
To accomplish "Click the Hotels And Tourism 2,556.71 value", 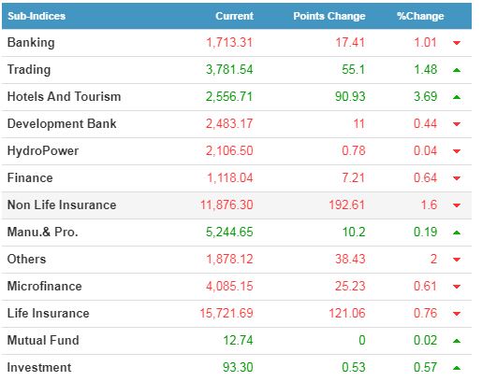I will click(x=229, y=96).
